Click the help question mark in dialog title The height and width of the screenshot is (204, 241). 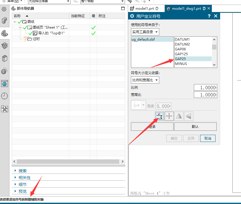click(209, 16)
